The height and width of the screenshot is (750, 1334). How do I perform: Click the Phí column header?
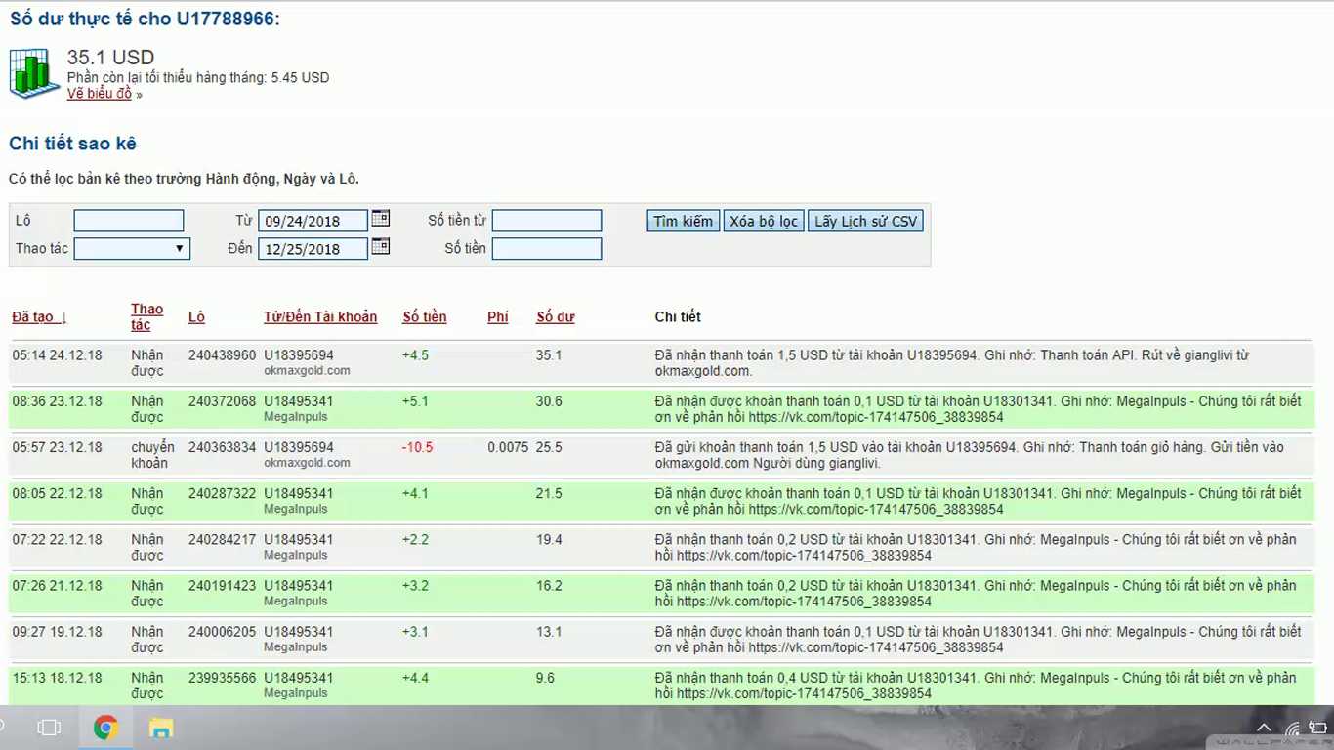click(x=497, y=317)
